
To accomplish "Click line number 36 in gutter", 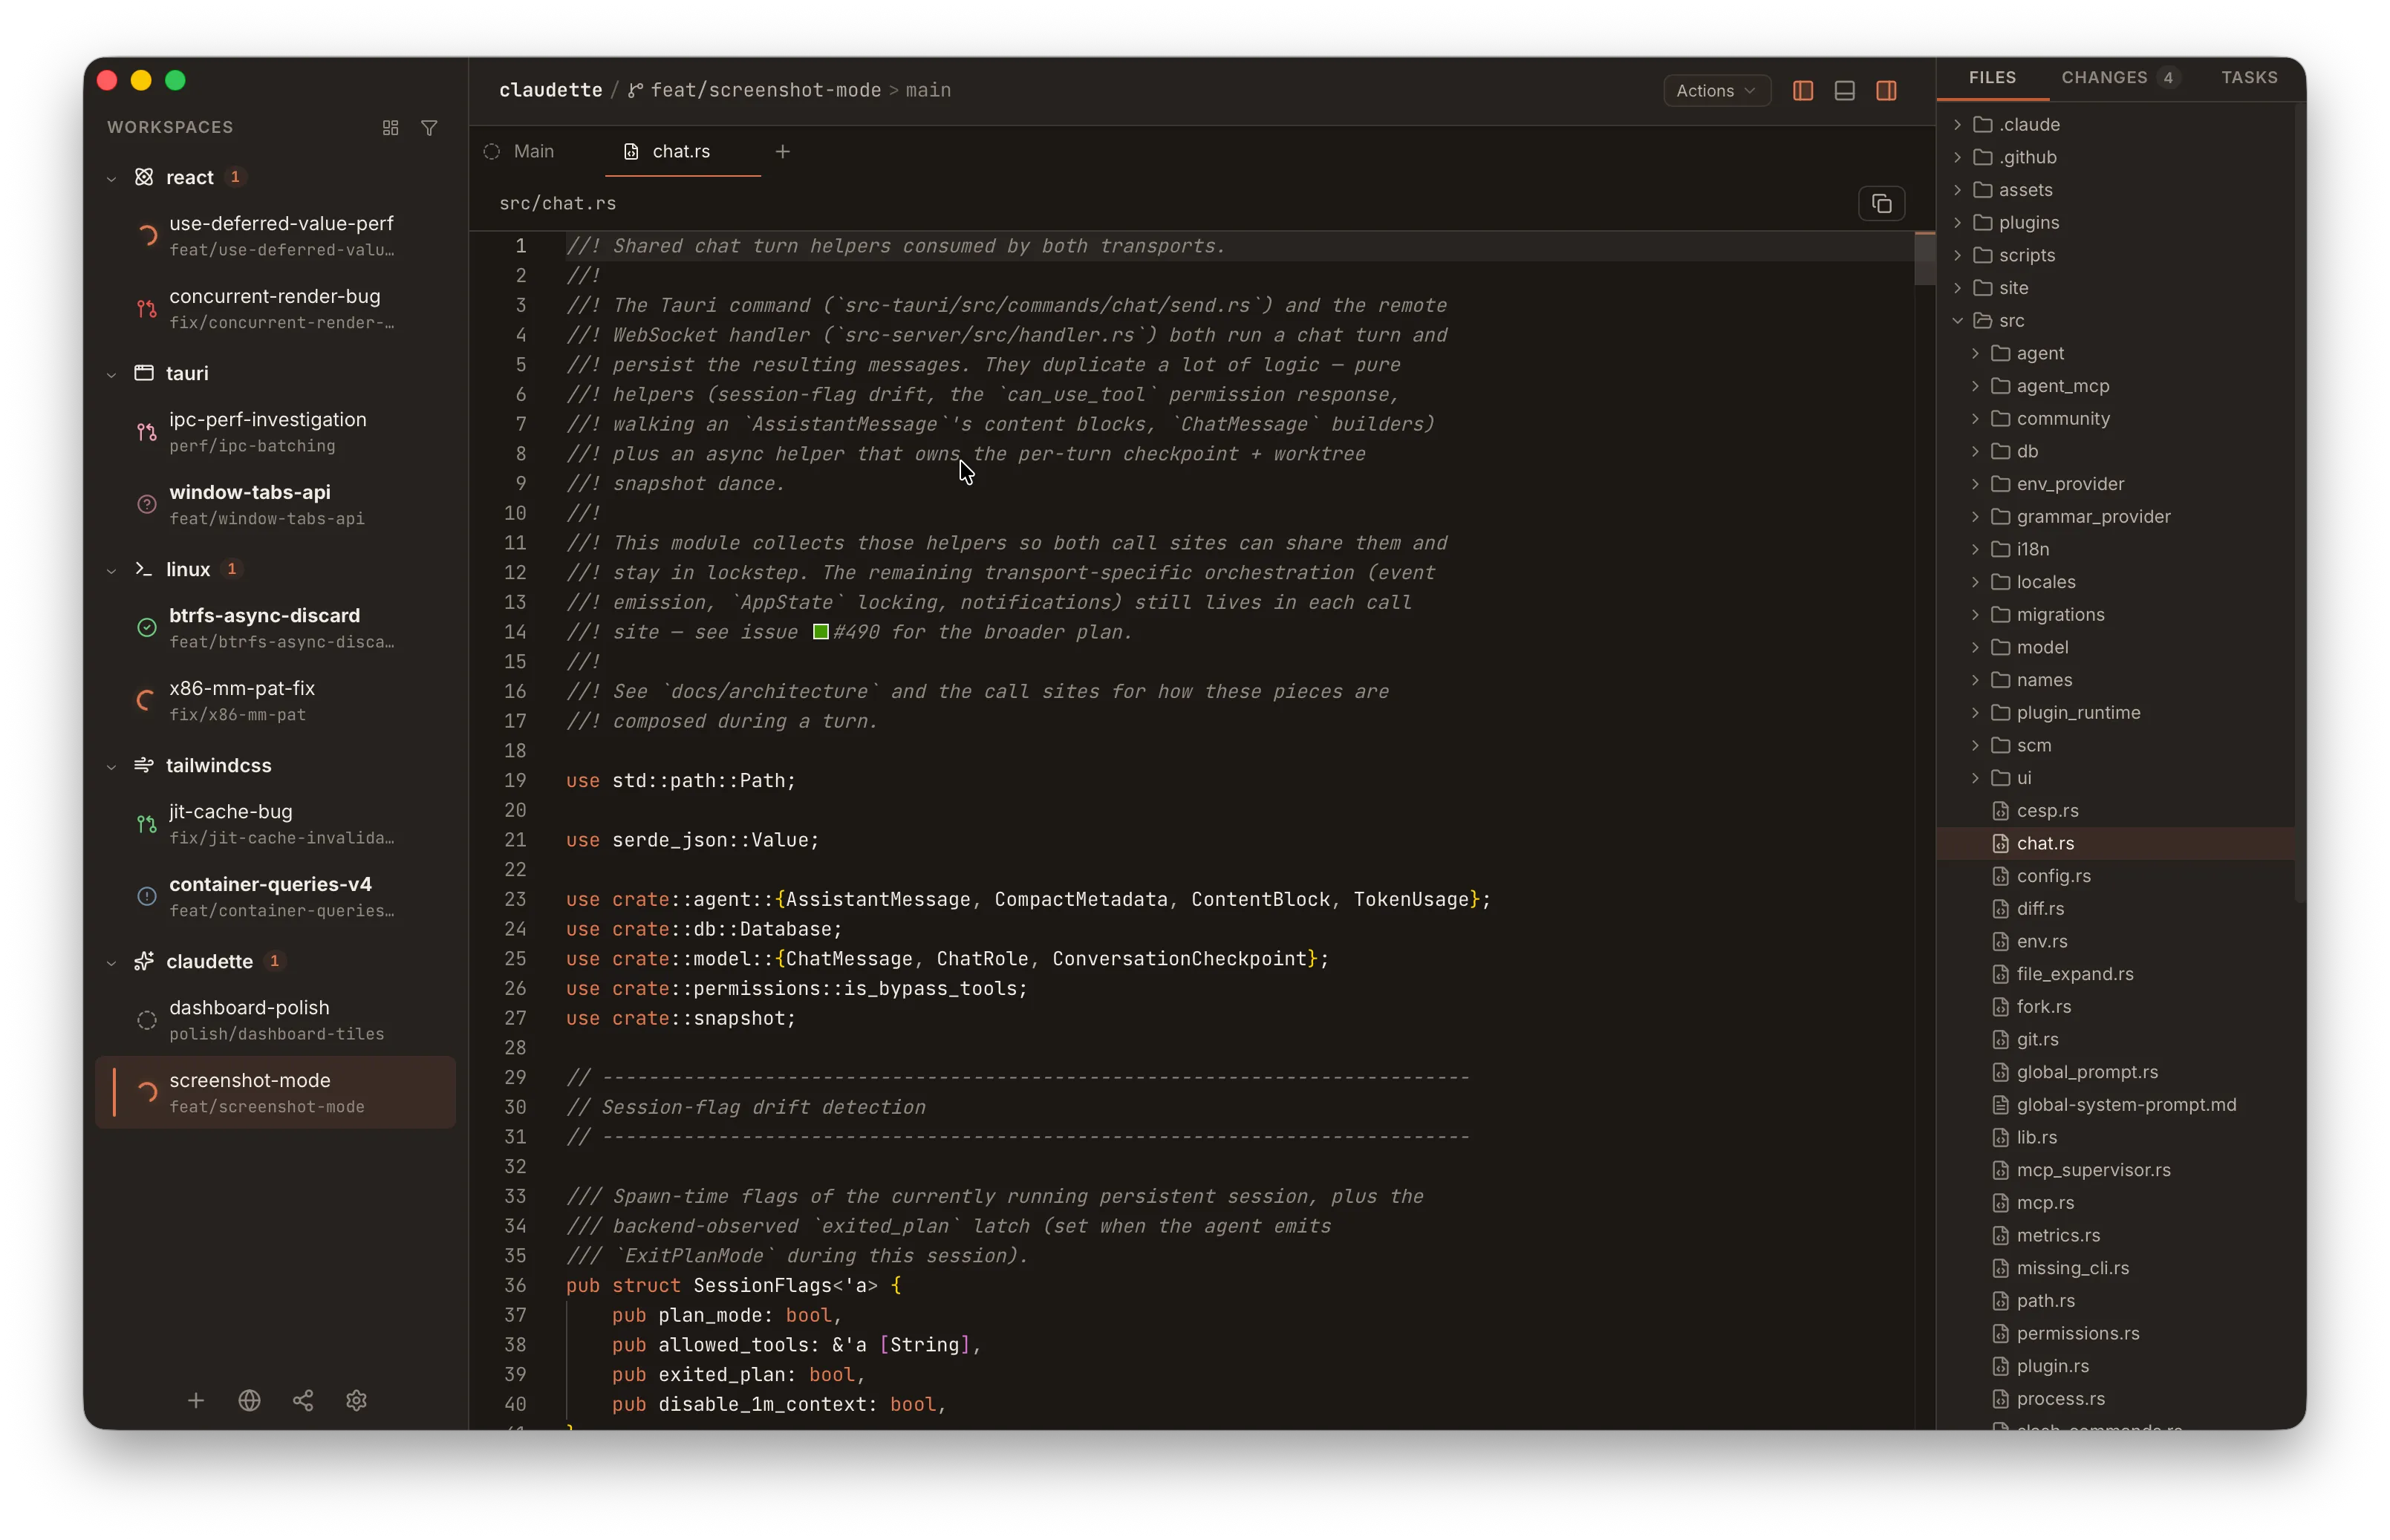I will pyautogui.click(x=515, y=1286).
